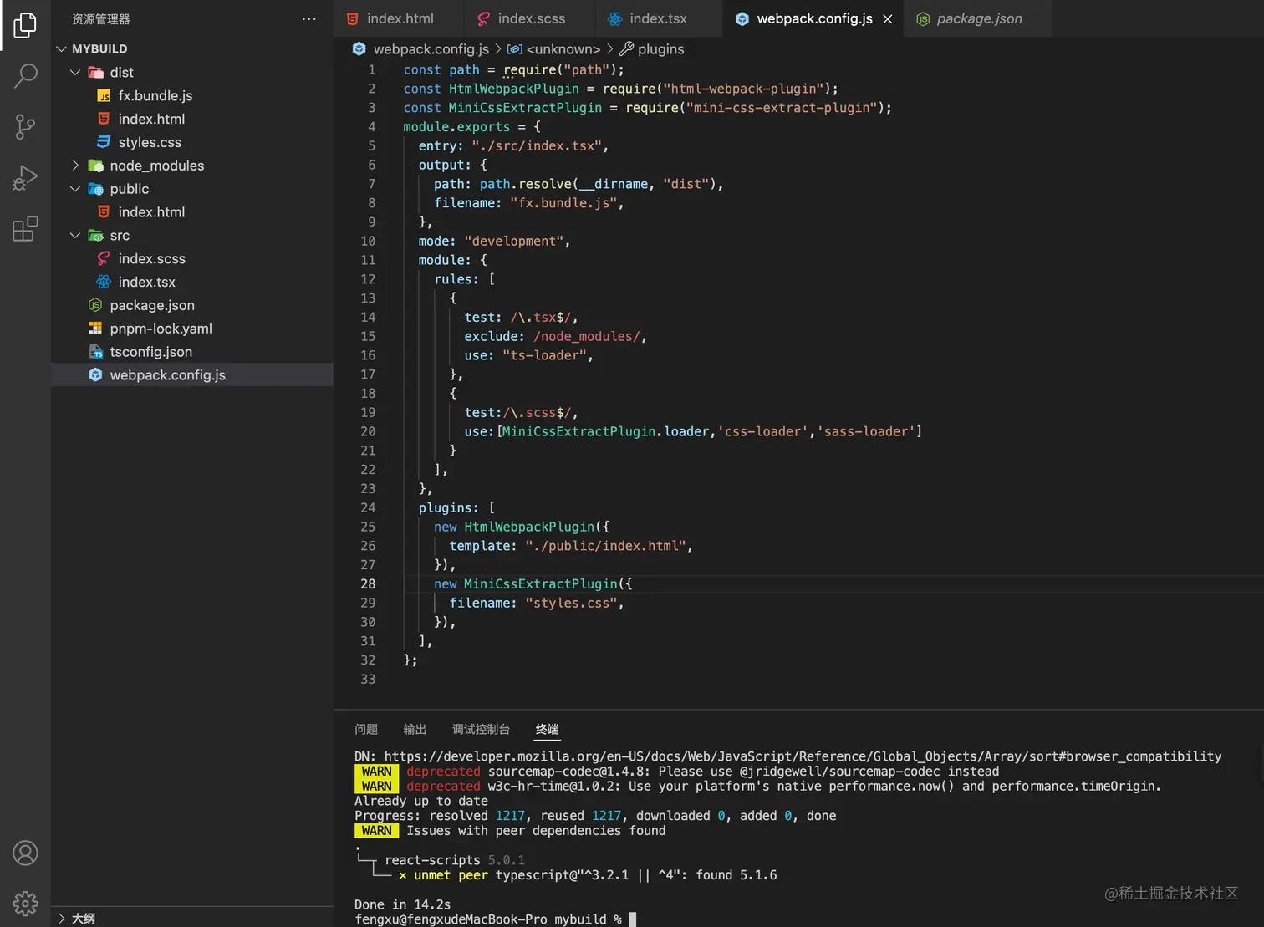Click the <unknown> breadcrumb segment

coord(563,49)
